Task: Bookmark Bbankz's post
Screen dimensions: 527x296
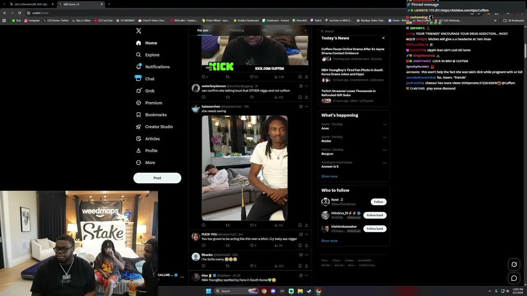Action: 300,266
